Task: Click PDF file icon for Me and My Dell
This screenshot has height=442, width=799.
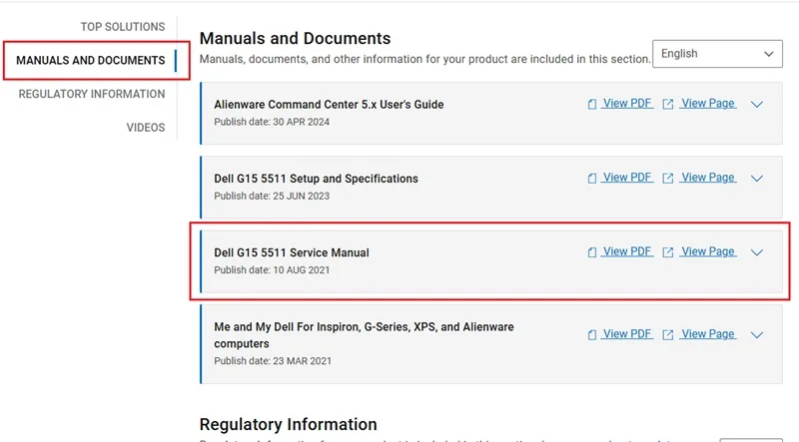Action: (591, 335)
